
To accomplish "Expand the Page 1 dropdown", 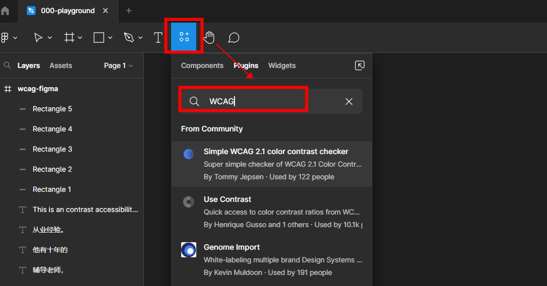I will click(119, 65).
